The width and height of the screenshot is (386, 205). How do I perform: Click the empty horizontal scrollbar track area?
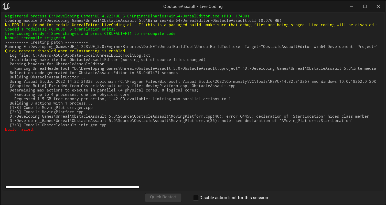coord(256,187)
